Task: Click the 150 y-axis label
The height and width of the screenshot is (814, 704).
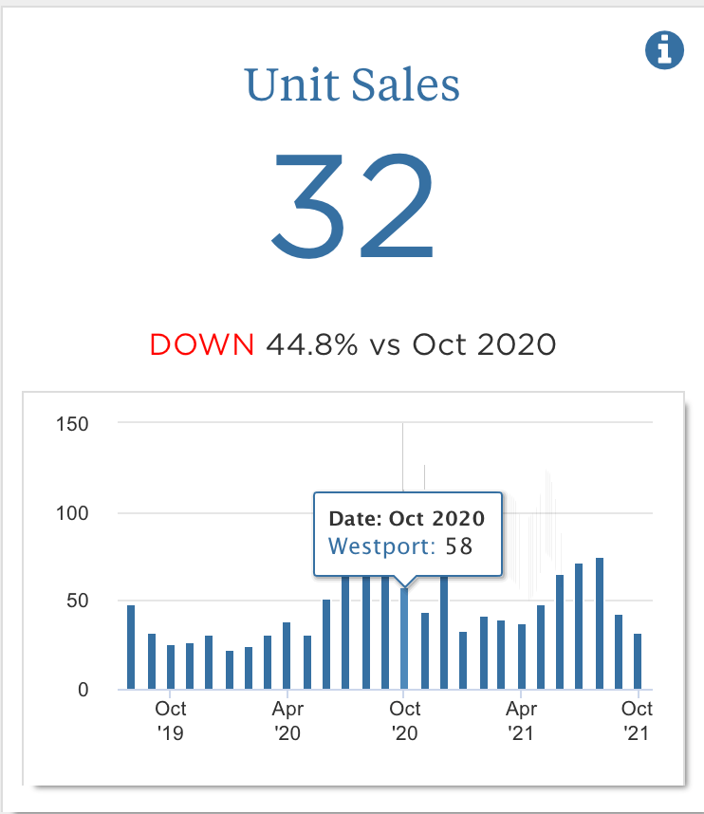Action: [73, 424]
